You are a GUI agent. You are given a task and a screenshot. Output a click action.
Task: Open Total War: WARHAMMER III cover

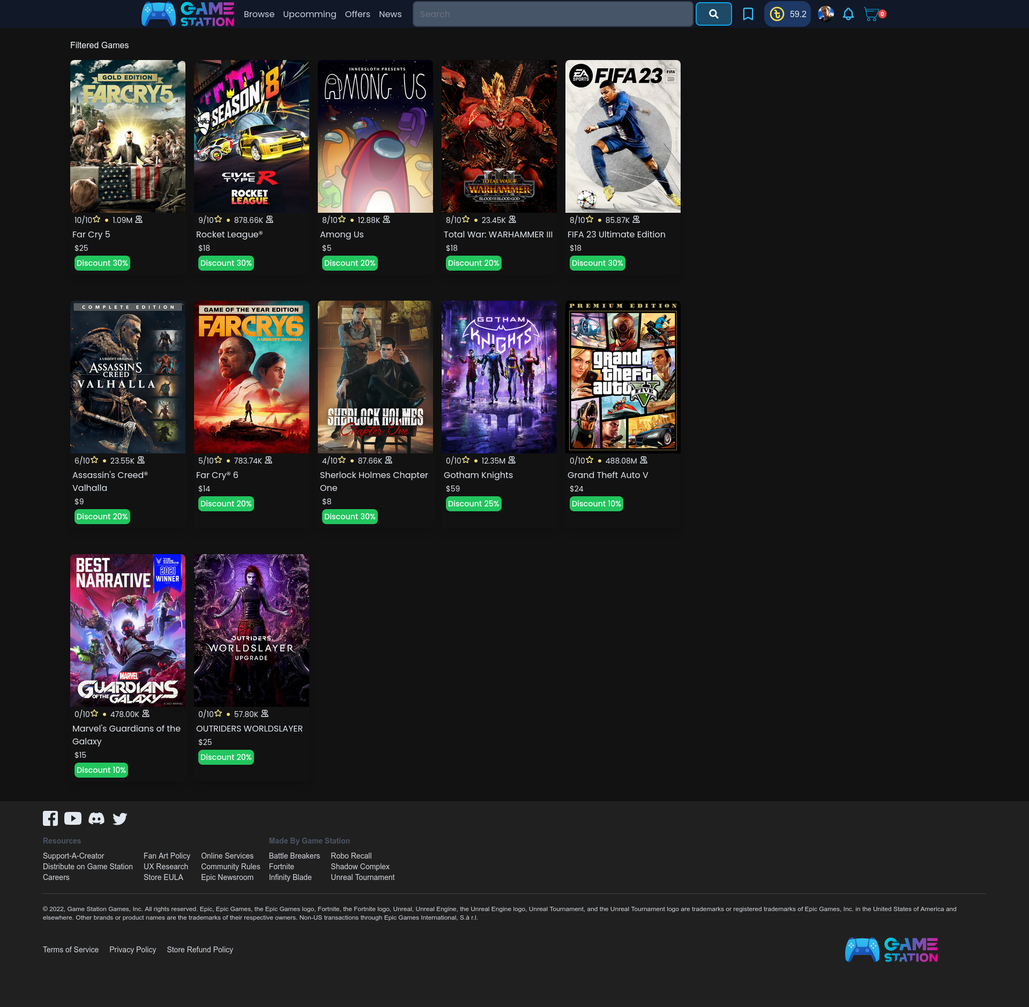coord(499,136)
